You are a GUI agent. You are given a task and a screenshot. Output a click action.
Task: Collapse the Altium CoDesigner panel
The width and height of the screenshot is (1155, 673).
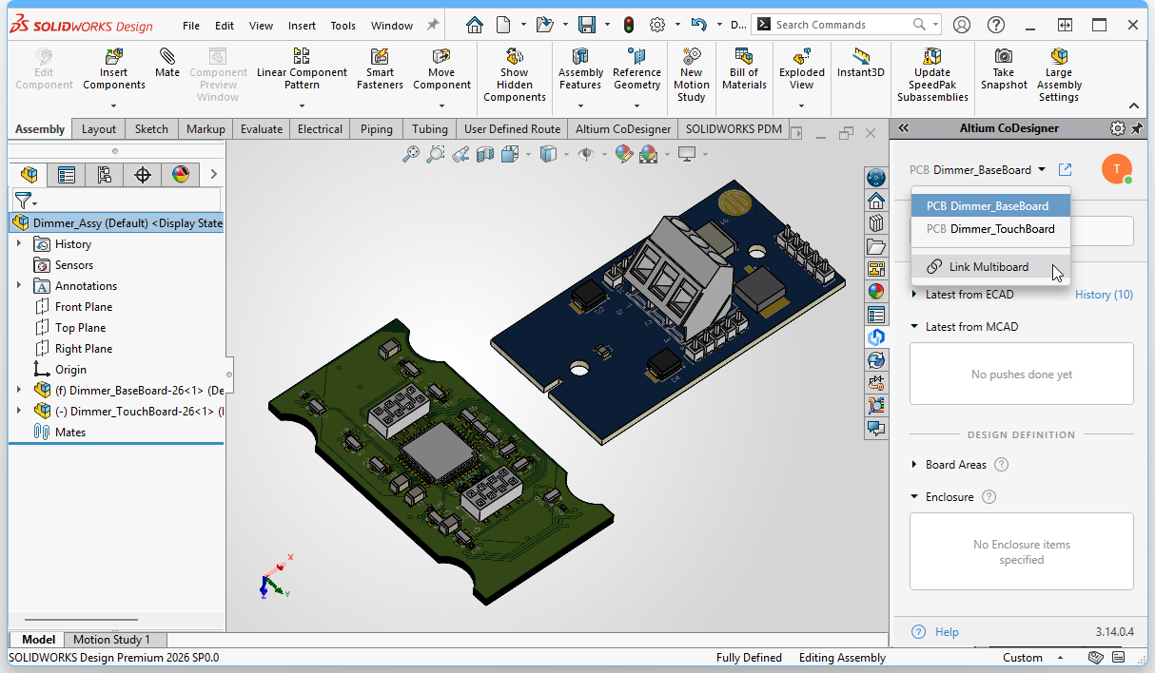[x=904, y=128]
